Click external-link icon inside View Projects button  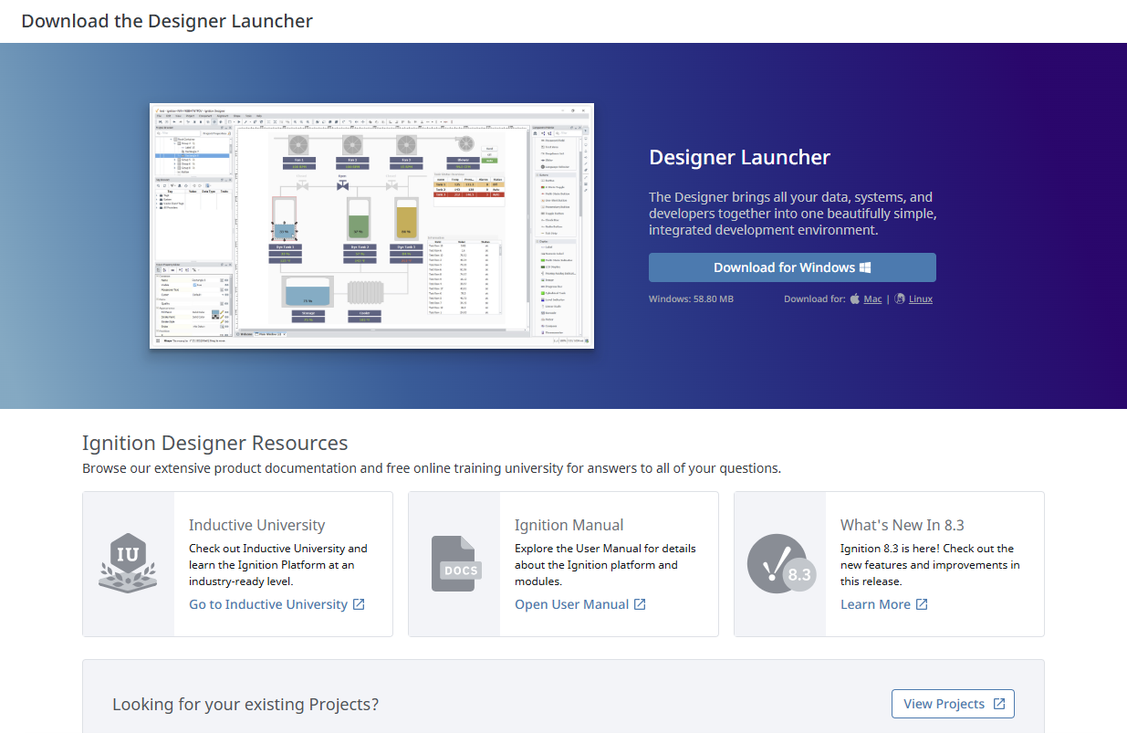[999, 704]
